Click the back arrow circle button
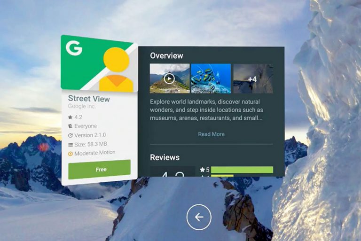361x241 pixels. (199, 217)
